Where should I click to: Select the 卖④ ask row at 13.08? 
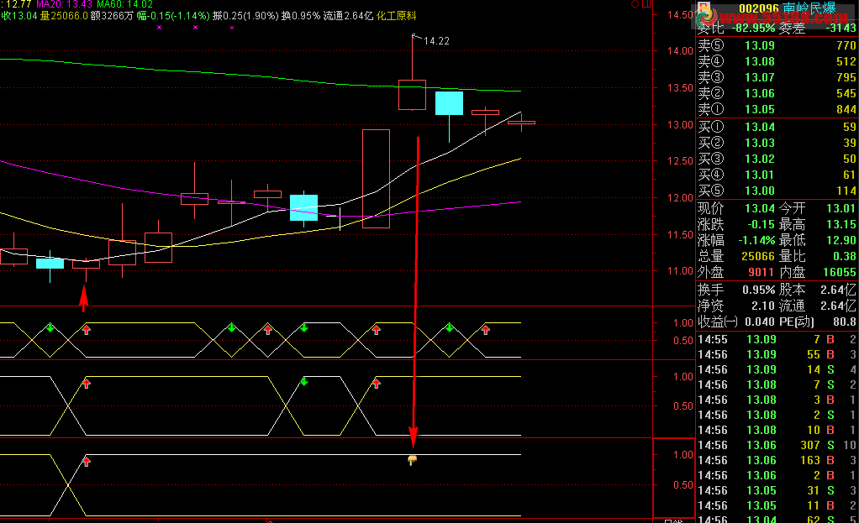point(777,61)
